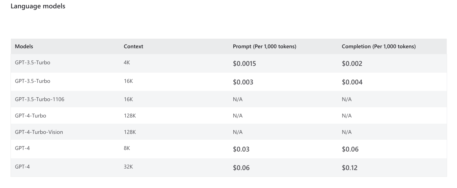Click the $0.0015 prompt price
This screenshot has height=188, width=457.
(244, 64)
